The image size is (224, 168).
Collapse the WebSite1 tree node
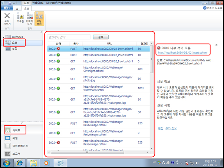click(x=3, y=37)
